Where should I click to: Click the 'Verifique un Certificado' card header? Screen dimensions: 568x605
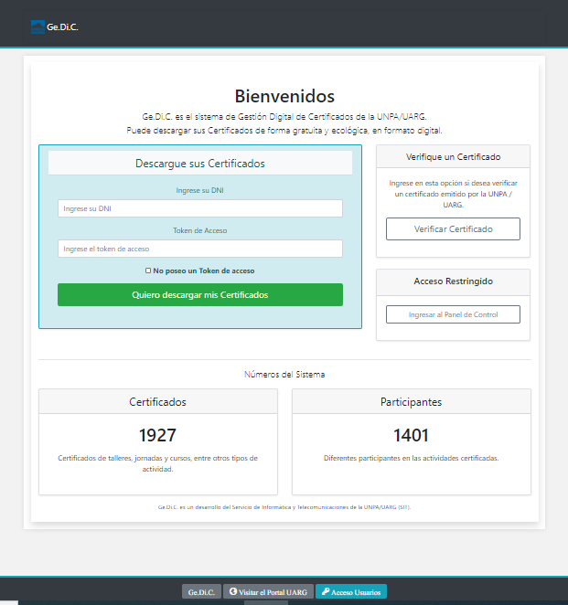tap(453, 157)
